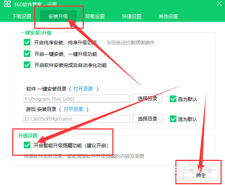225x185 pixels.
Task: Select the 安装升级 tab
Action: [58, 16]
